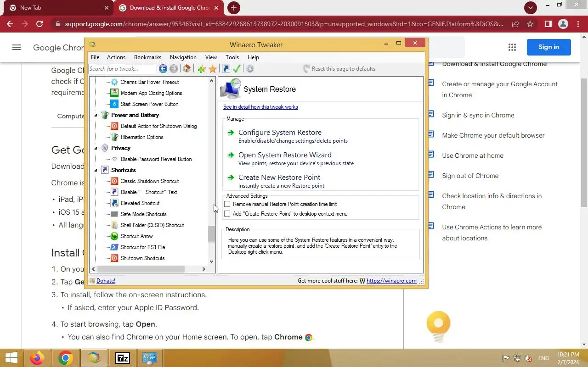Click the Chrome reload page icon
The height and width of the screenshot is (367, 588).
pyautogui.click(x=40, y=24)
